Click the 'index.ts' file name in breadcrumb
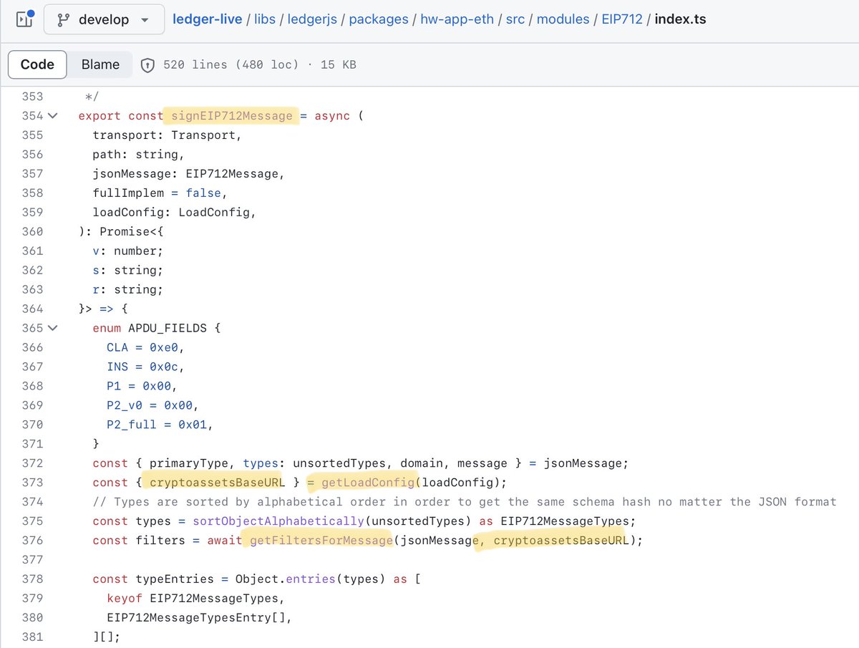859x648 pixels. [x=681, y=19]
